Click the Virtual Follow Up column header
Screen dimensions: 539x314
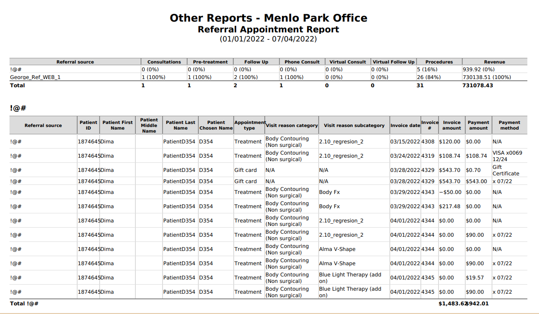click(393, 62)
